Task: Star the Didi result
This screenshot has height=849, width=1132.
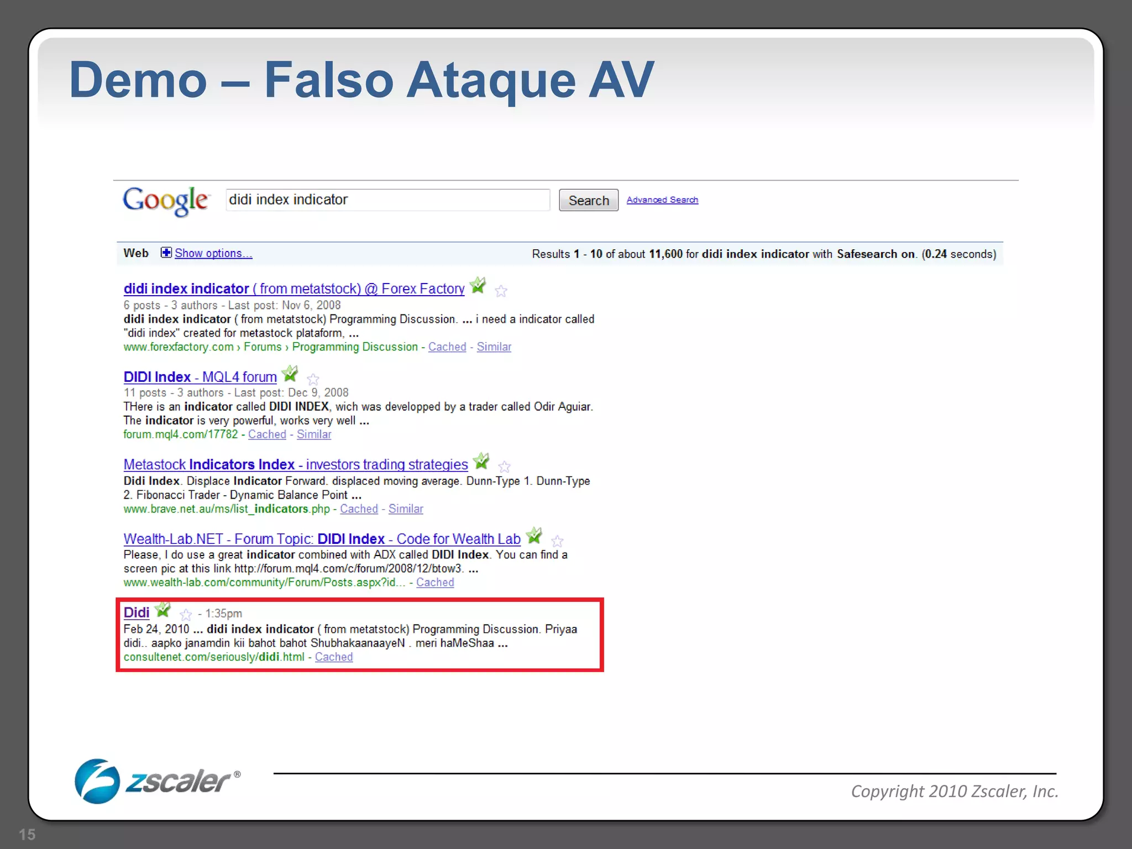Action: (186, 615)
